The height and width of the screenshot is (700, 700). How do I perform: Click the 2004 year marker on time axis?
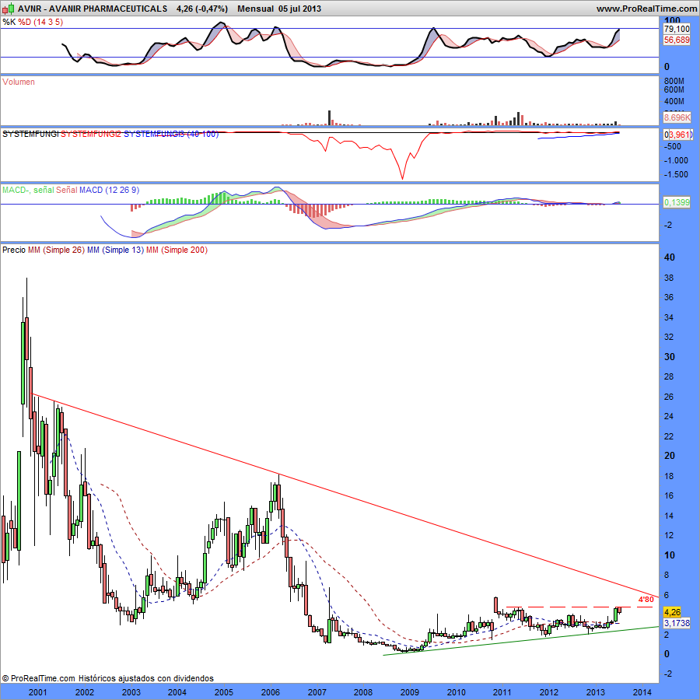(177, 692)
